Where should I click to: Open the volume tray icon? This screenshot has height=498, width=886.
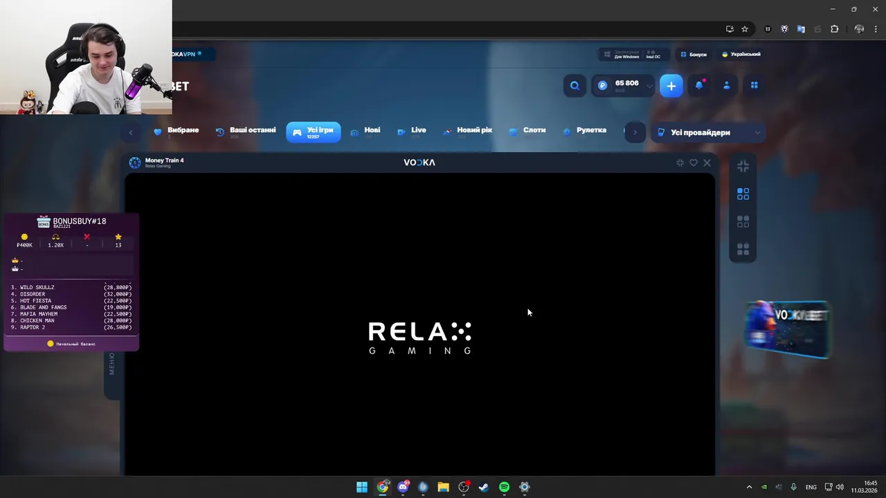840,487
